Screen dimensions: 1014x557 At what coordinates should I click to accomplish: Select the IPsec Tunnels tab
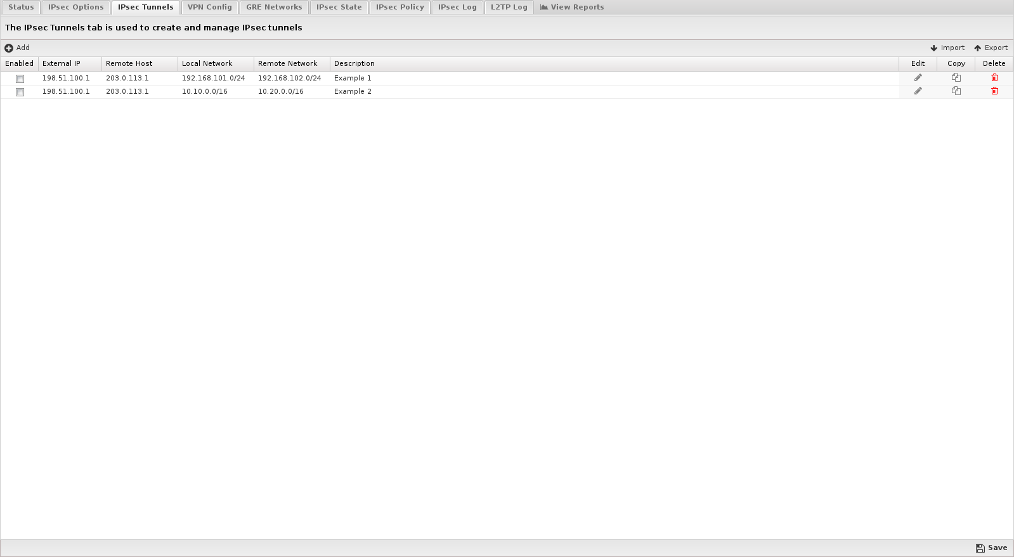click(x=145, y=8)
